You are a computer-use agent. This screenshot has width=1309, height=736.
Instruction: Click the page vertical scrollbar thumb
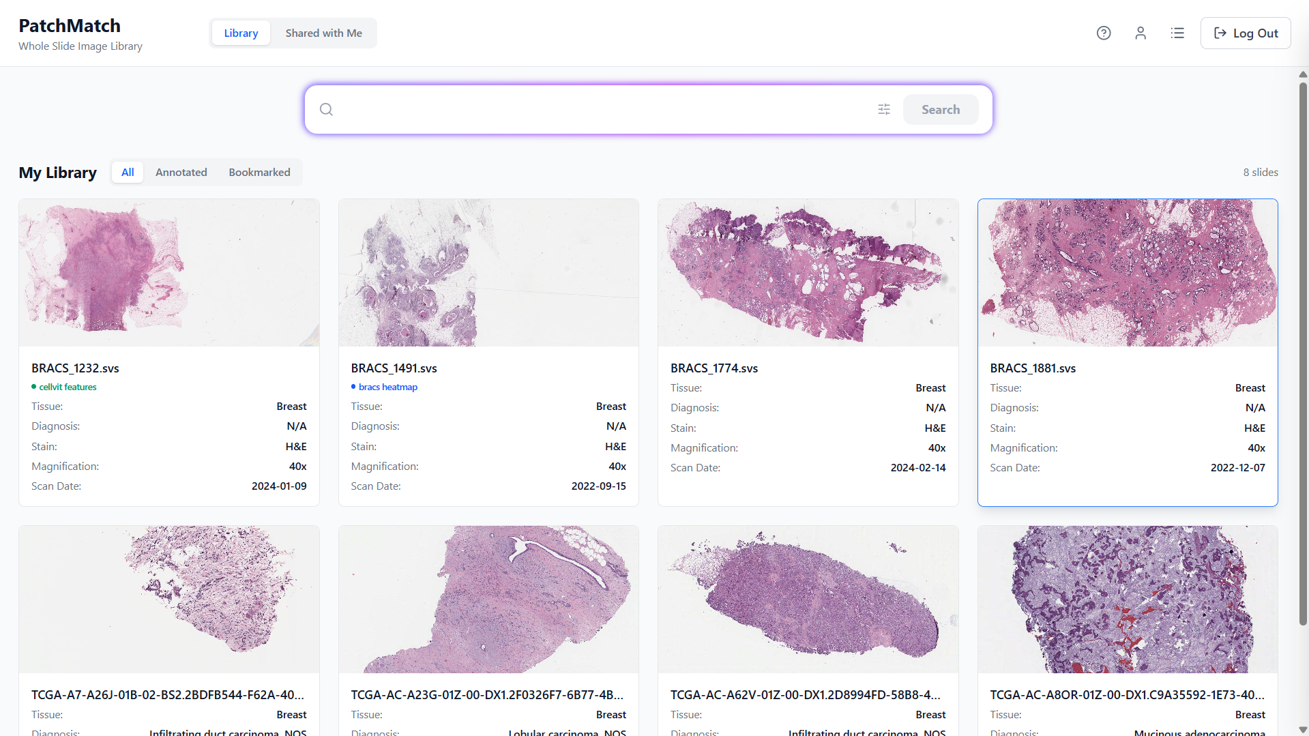(x=1303, y=353)
